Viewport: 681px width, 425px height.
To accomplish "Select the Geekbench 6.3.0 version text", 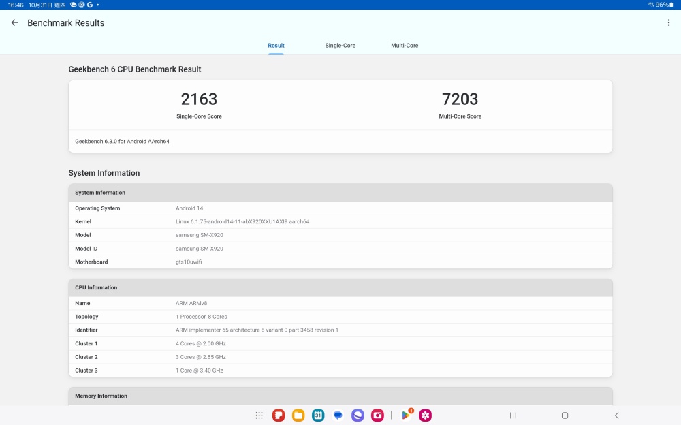I will click(x=122, y=141).
